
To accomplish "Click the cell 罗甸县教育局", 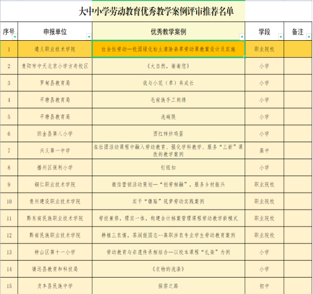I will (55, 83).
